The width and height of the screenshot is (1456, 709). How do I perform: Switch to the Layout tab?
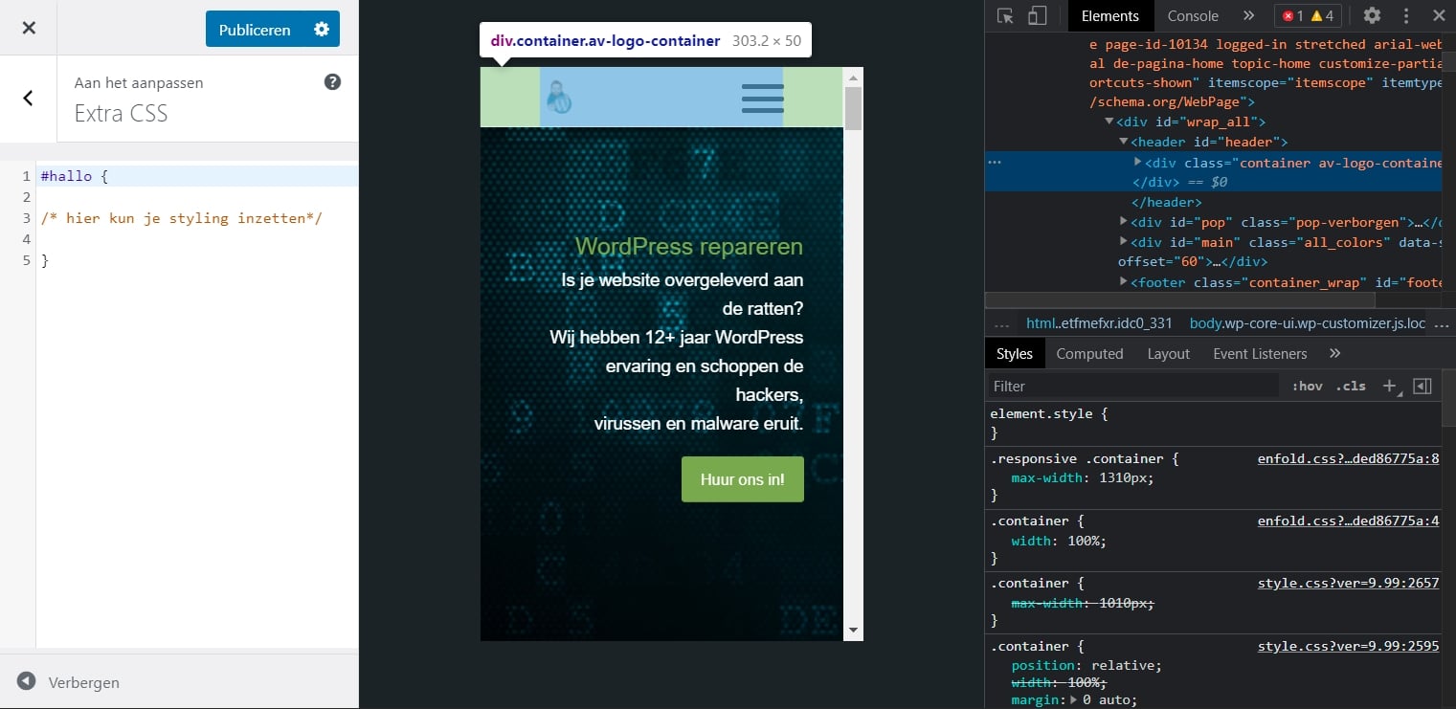click(x=1168, y=354)
